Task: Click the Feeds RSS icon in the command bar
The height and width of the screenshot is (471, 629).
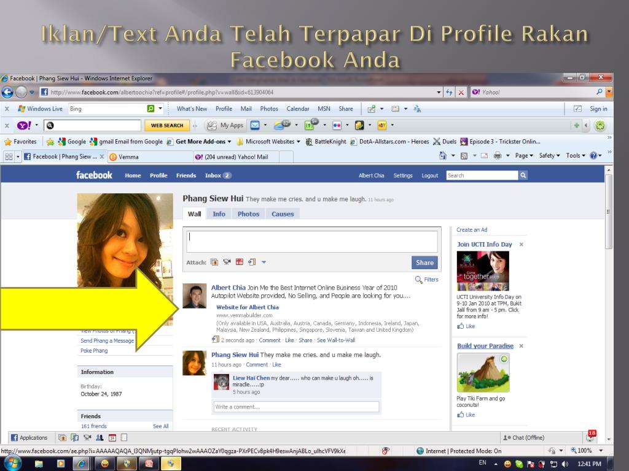Action: (x=464, y=156)
